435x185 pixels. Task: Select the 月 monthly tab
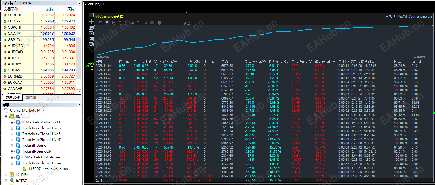coord(120,23)
